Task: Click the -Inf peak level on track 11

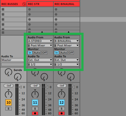Action: [35, 86]
